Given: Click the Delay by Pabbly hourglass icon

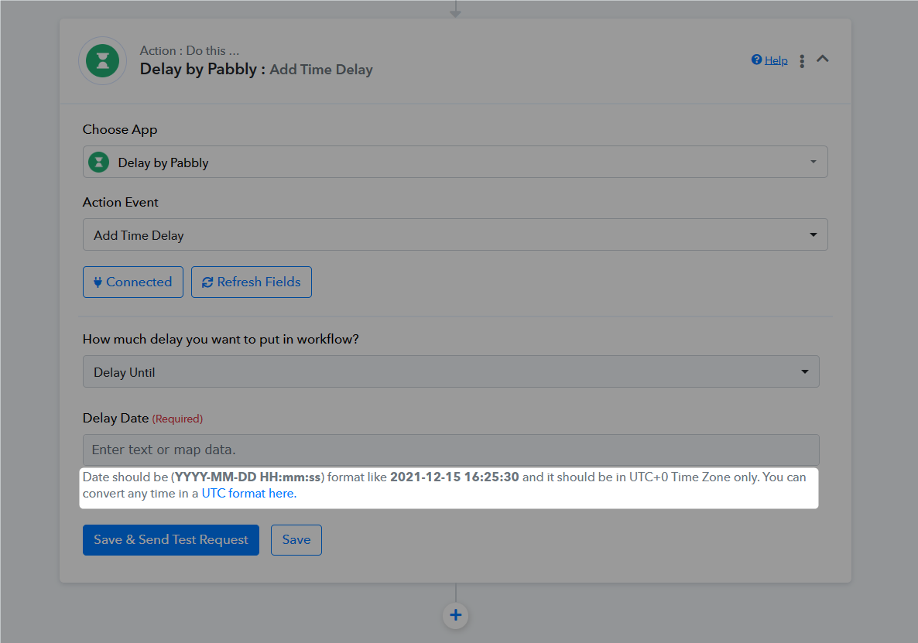Looking at the screenshot, I should coord(102,61).
